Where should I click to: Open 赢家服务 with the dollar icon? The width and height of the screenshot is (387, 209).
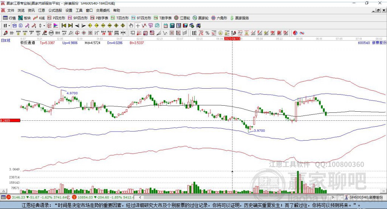click(x=240, y=18)
